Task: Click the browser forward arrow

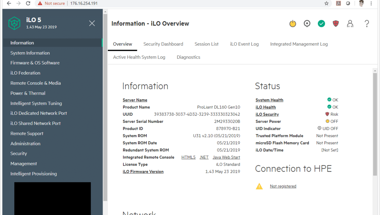Action: 19,3
